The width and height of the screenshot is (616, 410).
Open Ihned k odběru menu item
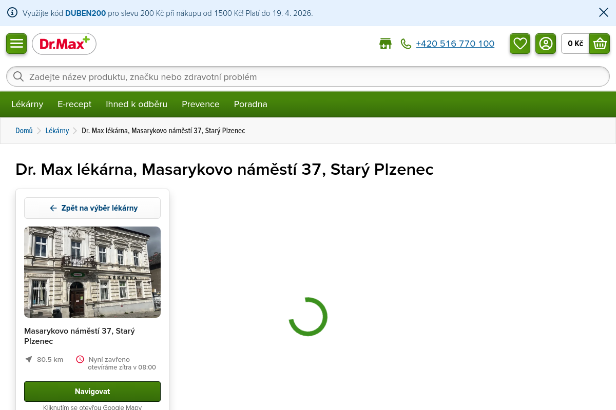137,104
